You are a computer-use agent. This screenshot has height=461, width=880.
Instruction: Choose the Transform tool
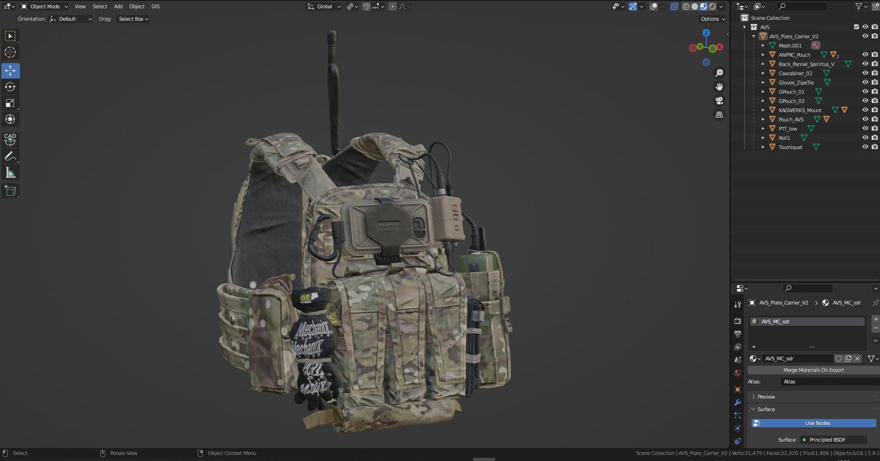(10, 119)
